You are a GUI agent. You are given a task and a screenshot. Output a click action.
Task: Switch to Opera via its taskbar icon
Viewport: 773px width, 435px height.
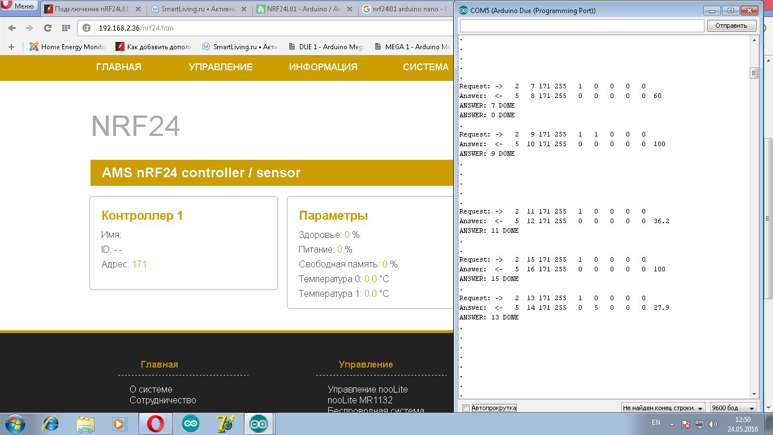point(155,424)
